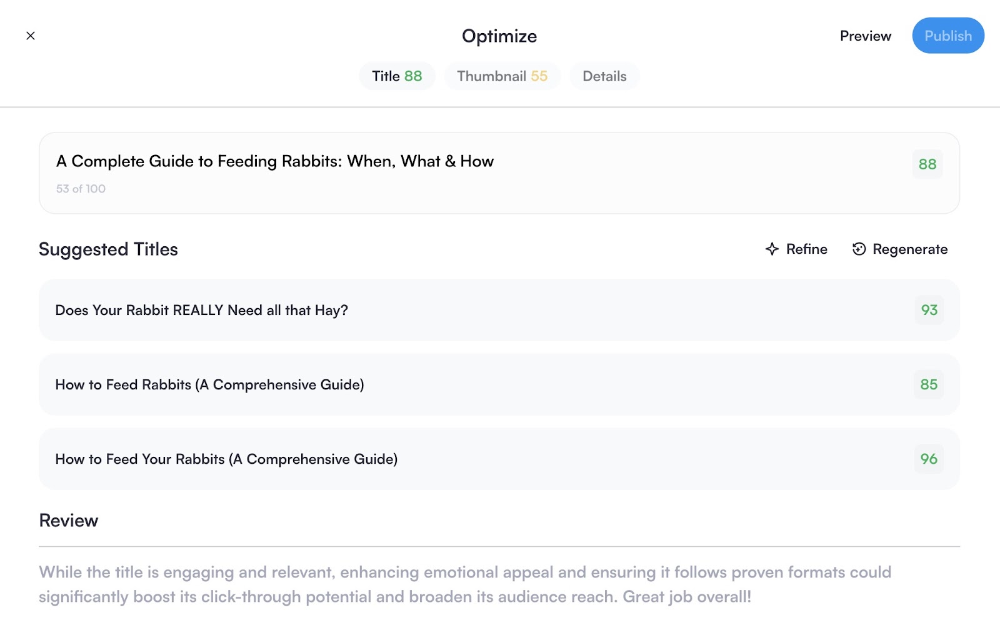Screen dimensions: 1000x620
Task: Click the Review section heading
Action: click(x=69, y=520)
